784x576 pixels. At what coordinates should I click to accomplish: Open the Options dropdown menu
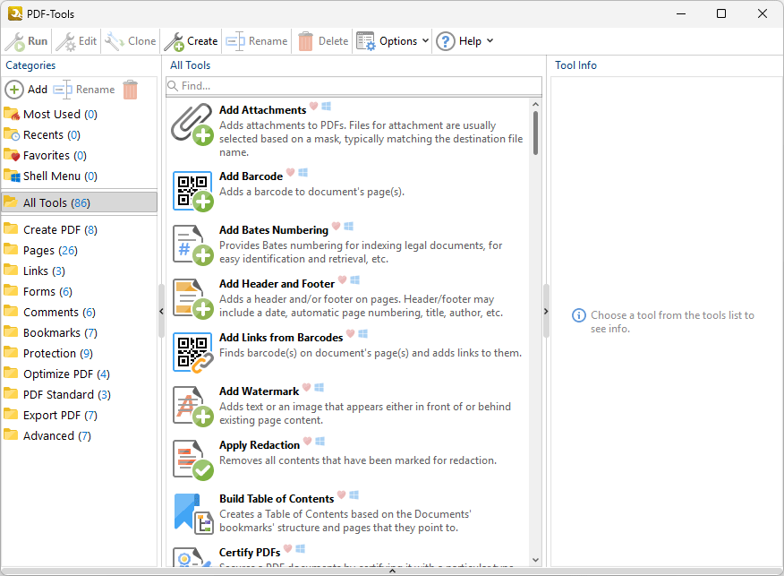393,41
